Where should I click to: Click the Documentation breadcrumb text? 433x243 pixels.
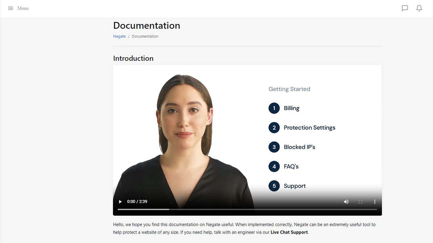click(145, 36)
